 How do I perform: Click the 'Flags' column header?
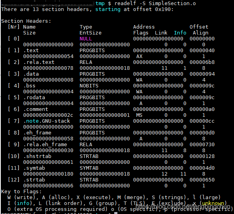point(141,33)
